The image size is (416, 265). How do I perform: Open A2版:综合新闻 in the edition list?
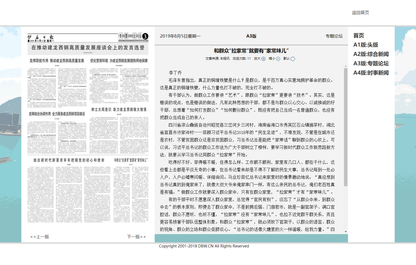[371, 54]
